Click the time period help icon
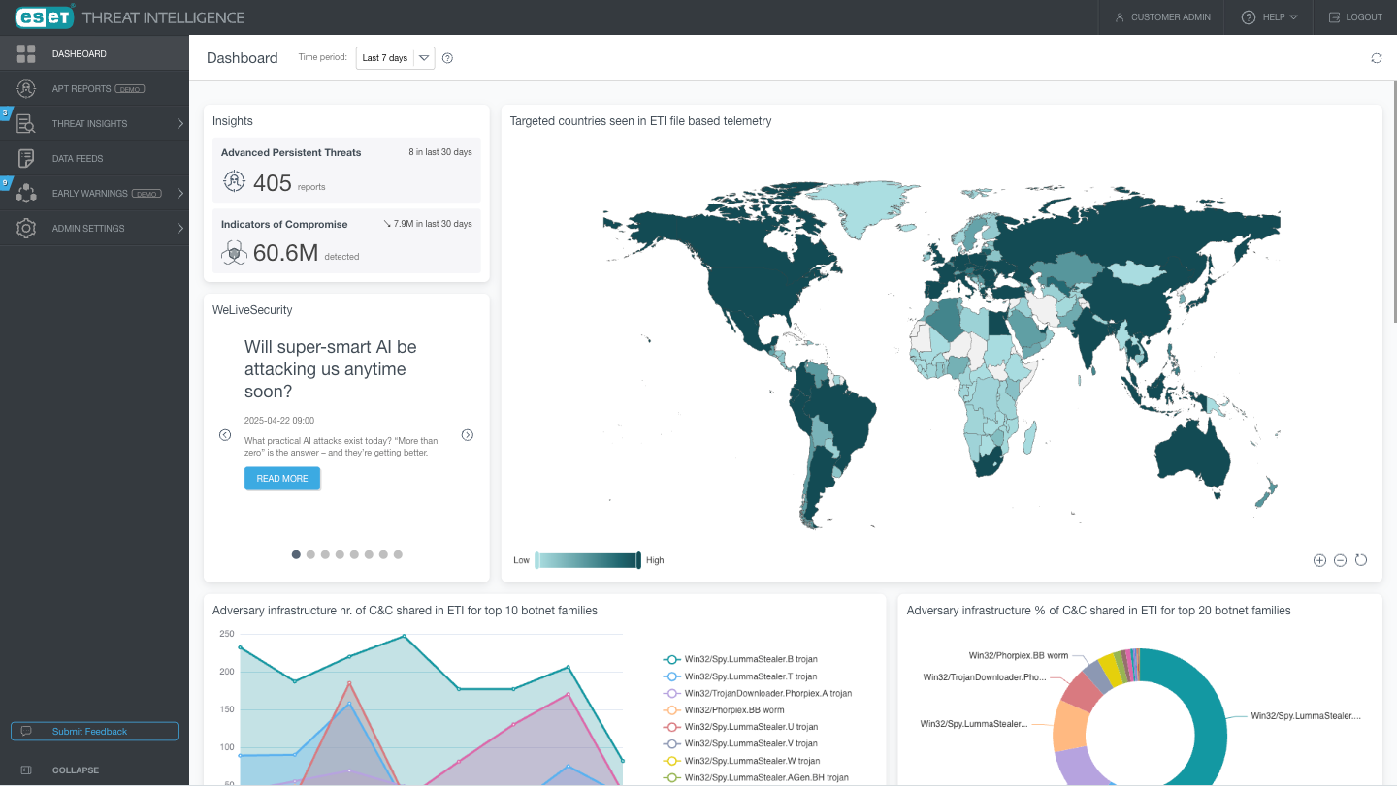Image resolution: width=1397 pixels, height=786 pixels. tap(447, 58)
